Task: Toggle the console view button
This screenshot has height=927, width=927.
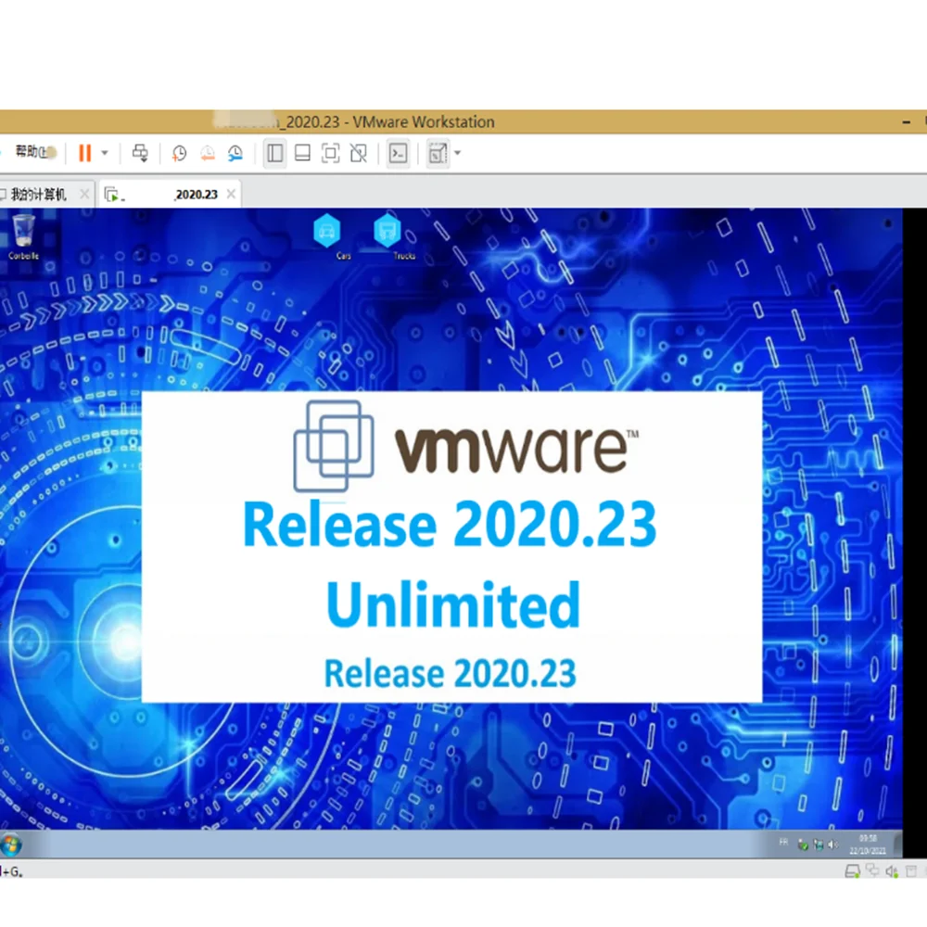Action: [398, 154]
